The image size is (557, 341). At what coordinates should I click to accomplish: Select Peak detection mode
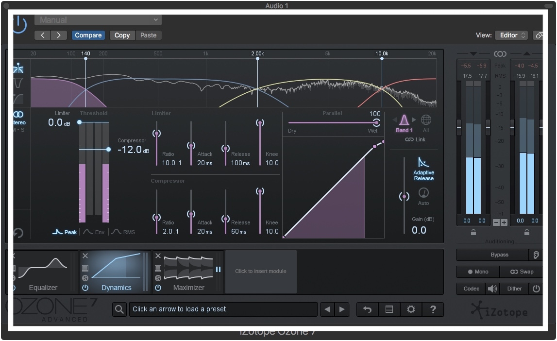tap(65, 232)
